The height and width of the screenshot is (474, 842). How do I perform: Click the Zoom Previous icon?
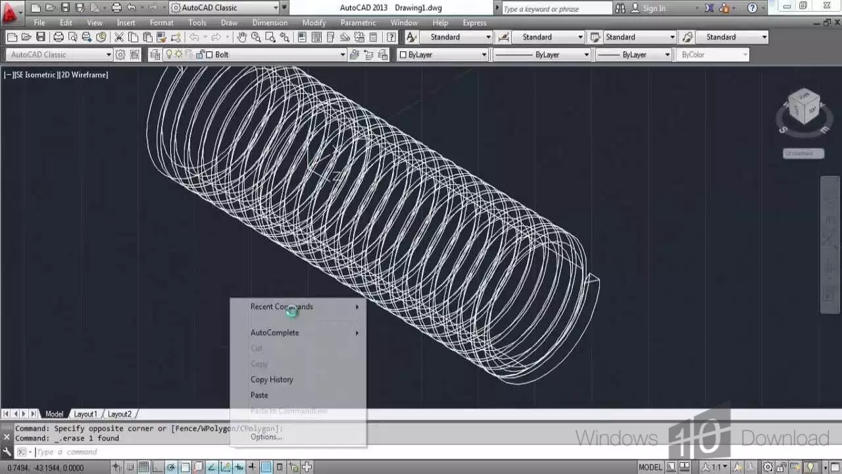click(284, 37)
